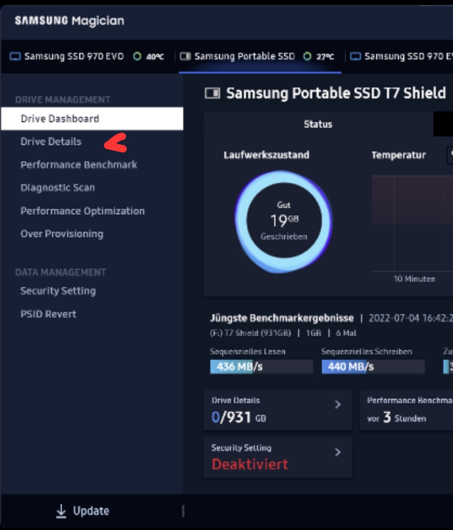Screen dimensions: 453x530
Task: Click the Laufwerkszustand health ring
Action: coord(284,221)
